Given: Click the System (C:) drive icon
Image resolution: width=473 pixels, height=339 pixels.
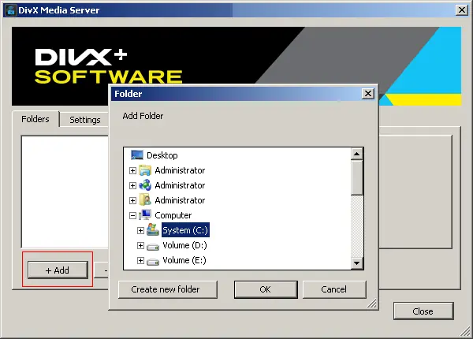Looking at the screenshot, I should coord(153,230).
